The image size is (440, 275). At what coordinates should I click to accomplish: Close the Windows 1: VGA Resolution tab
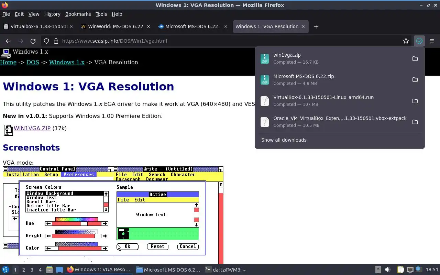[303, 26]
